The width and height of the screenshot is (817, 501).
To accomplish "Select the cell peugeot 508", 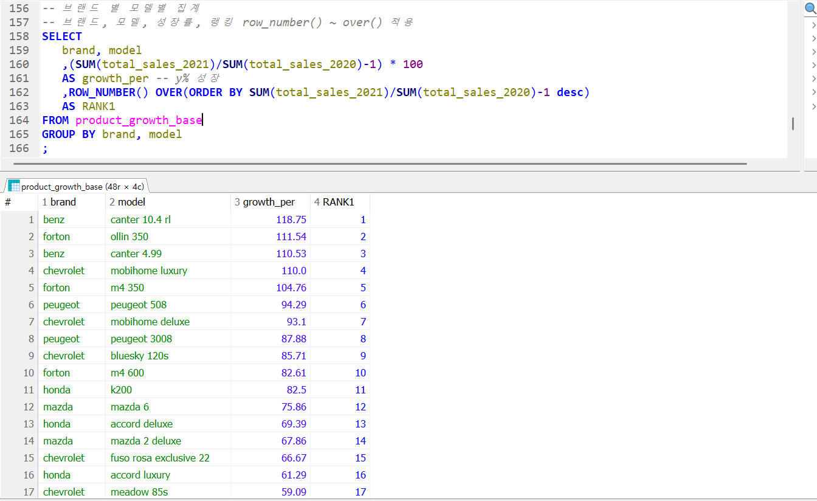I will [168, 305].
